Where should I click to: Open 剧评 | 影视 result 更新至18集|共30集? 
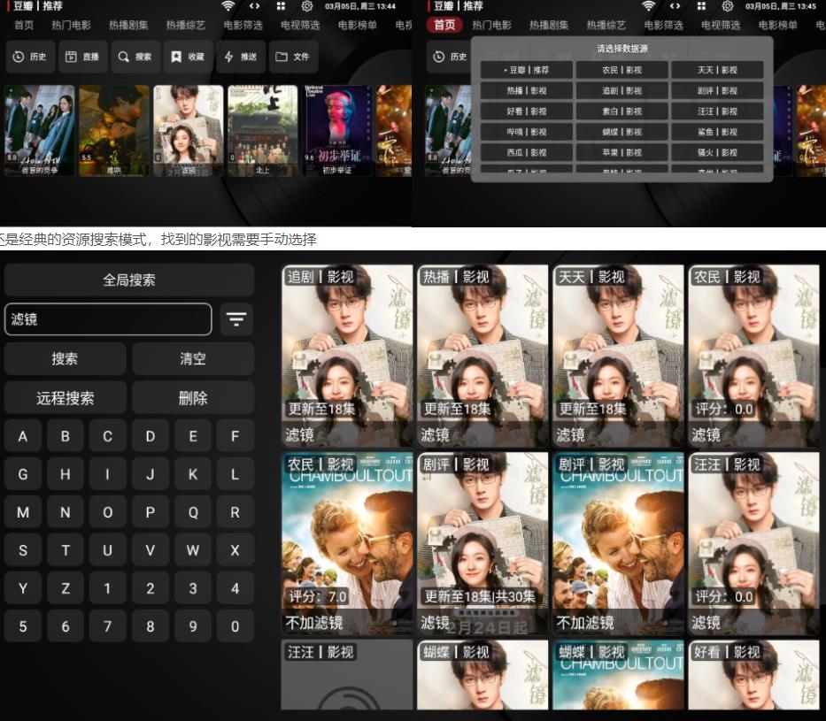click(482, 544)
